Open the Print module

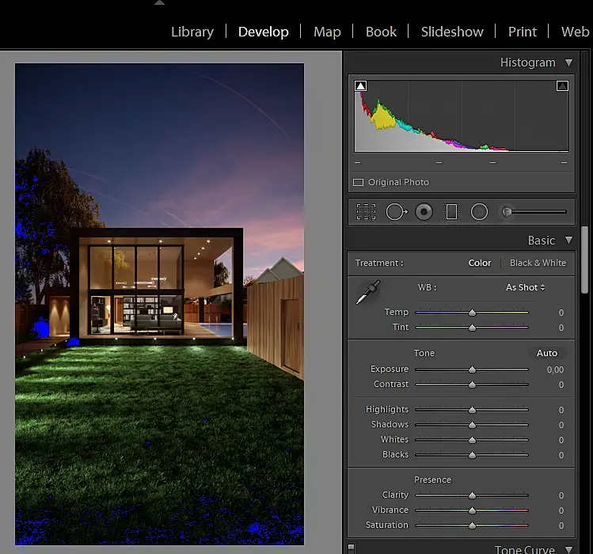coord(522,32)
